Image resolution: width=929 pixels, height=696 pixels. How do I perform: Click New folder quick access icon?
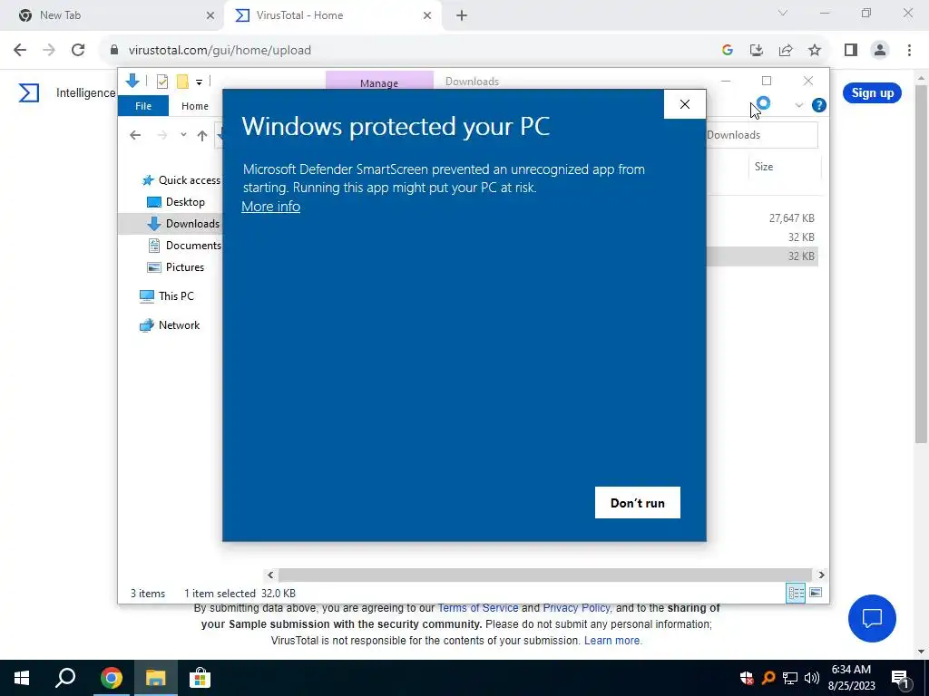(182, 82)
